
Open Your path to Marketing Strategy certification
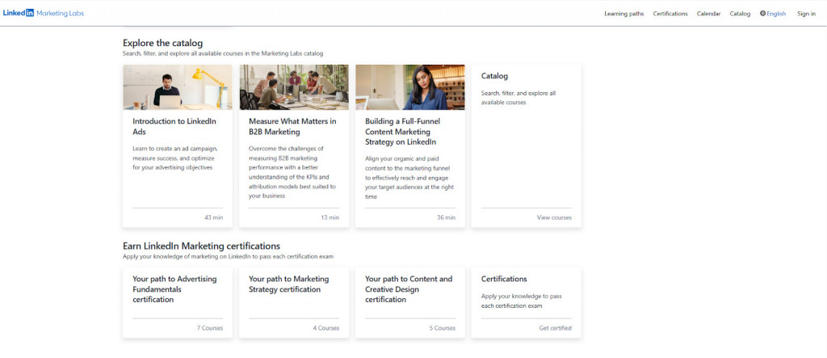(288, 284)
